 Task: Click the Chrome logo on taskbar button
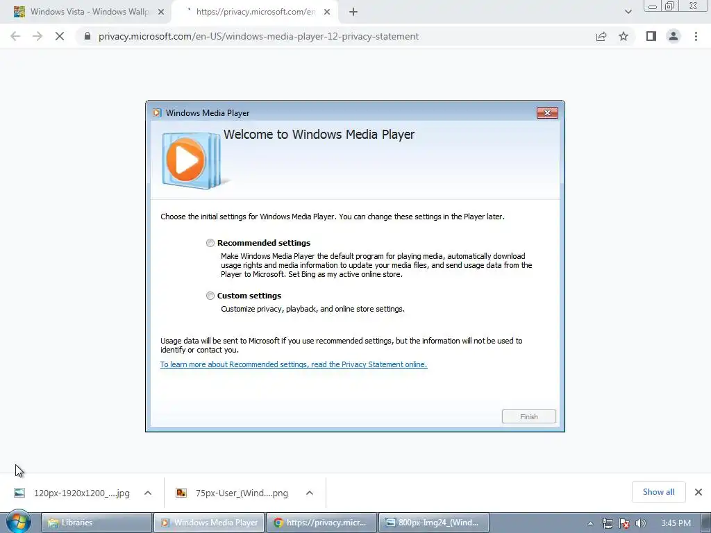coord(278,523)
